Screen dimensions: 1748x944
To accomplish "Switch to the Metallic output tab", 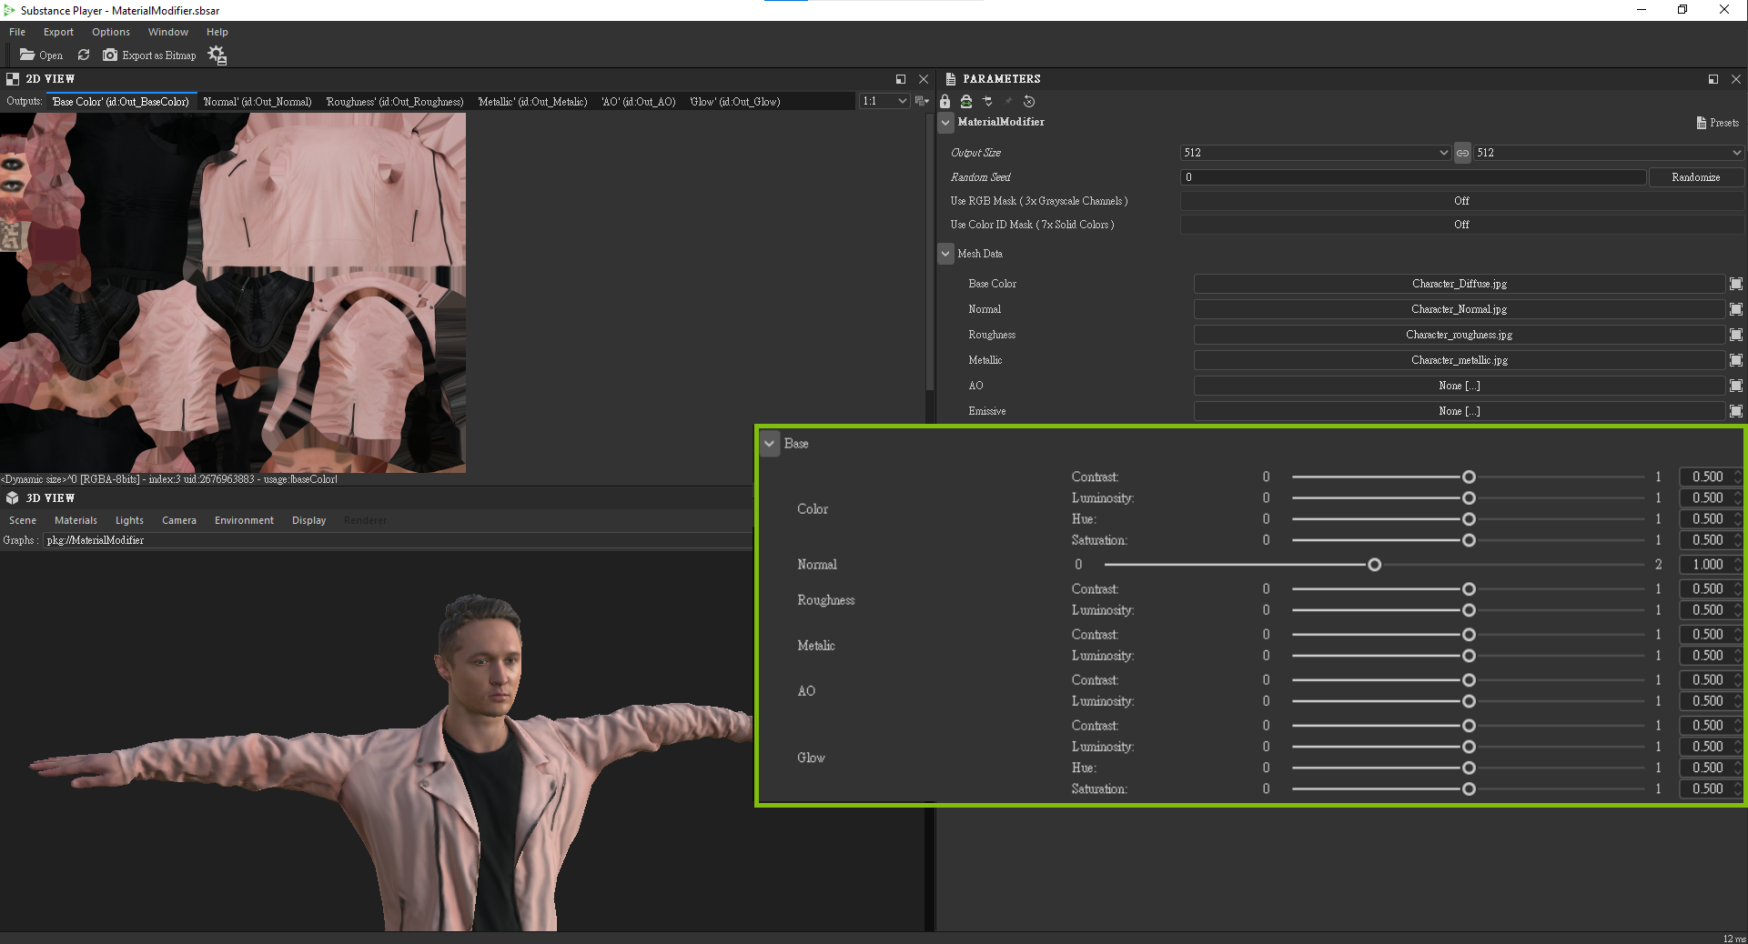I will [x=532, y=102].
